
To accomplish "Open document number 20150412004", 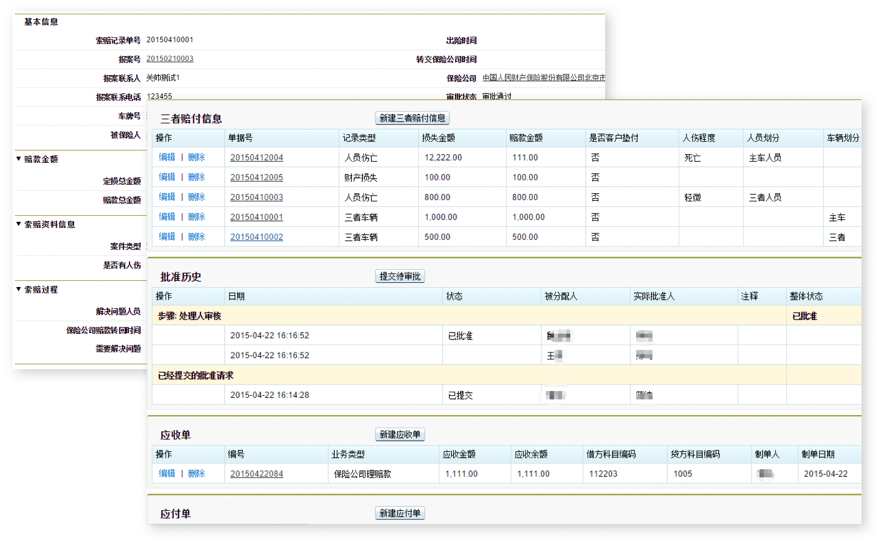I will (x=256, y=158).
